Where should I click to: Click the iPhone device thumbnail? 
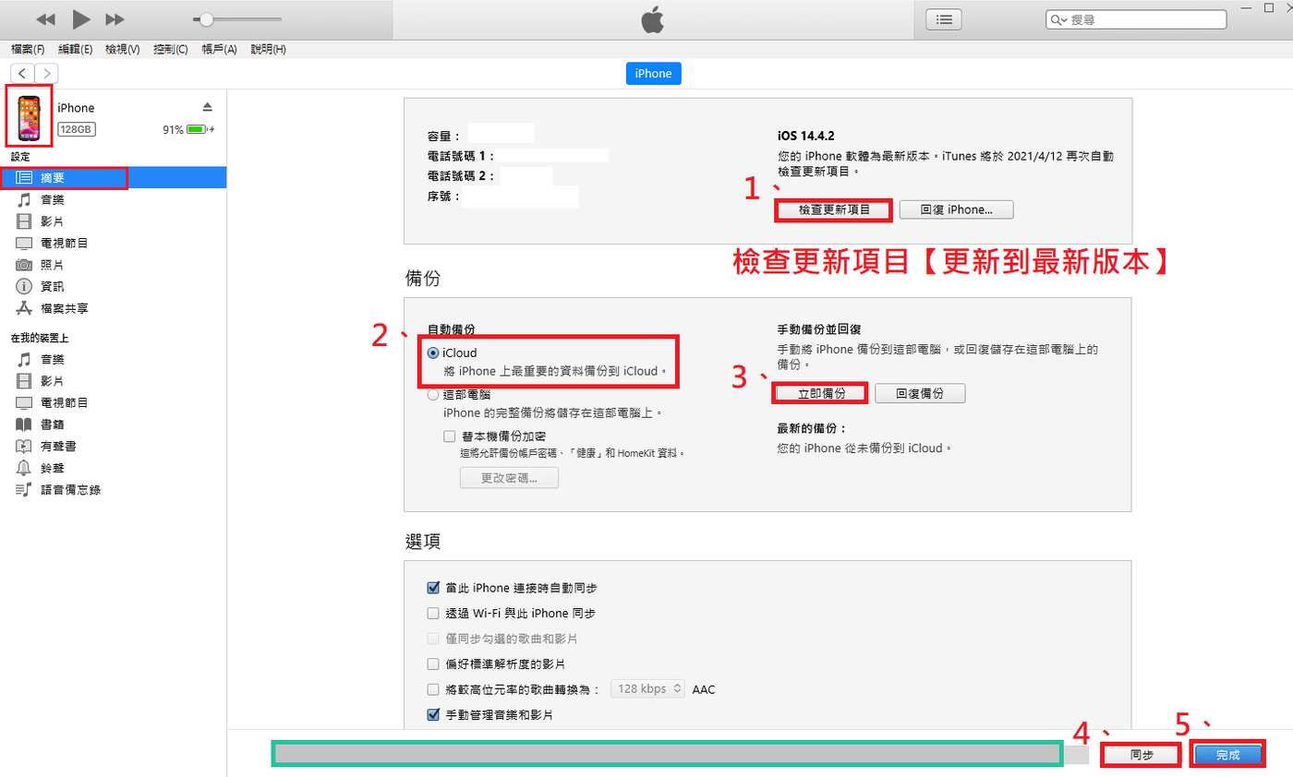click(29, 117)
